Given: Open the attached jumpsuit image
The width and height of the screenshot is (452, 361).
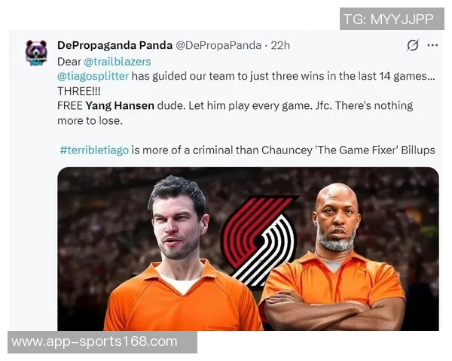Looking at the screenshot, I should pos(248,249).
